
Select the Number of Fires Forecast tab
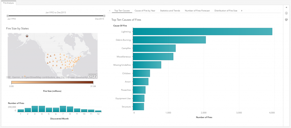coord(197,10)
